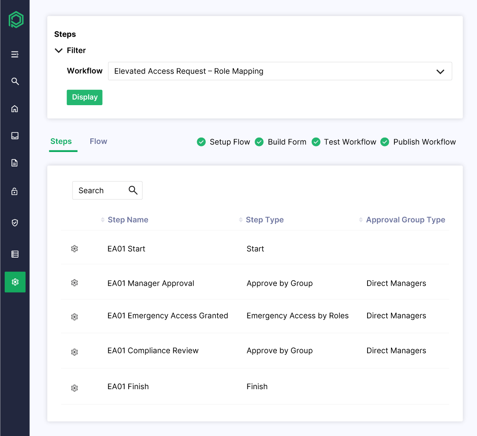The height and width of the screenshot is (436, 477).
Task: Click the server list icon in sidebar
Action: pos(15,254)
